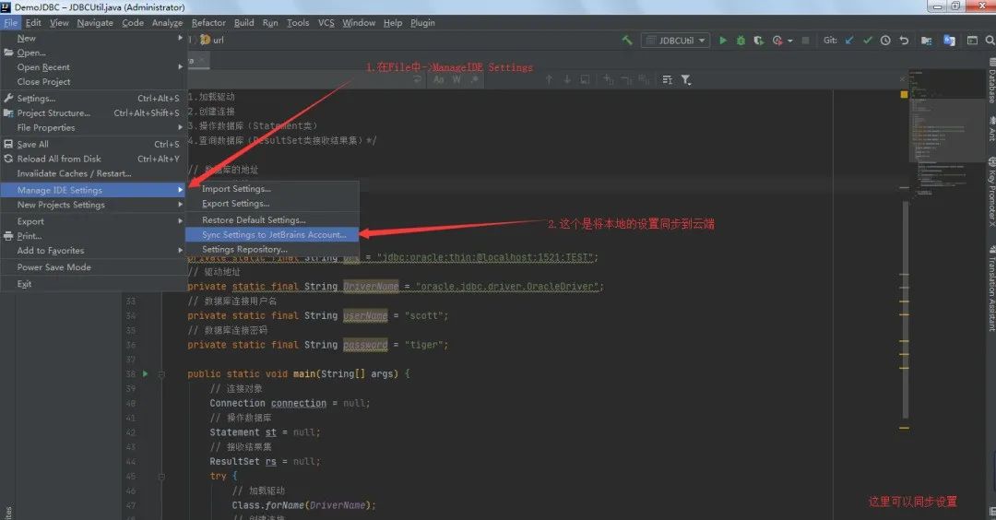Choose Restore Default Settings...
996x520 pixels.
[x=272, y=219]
